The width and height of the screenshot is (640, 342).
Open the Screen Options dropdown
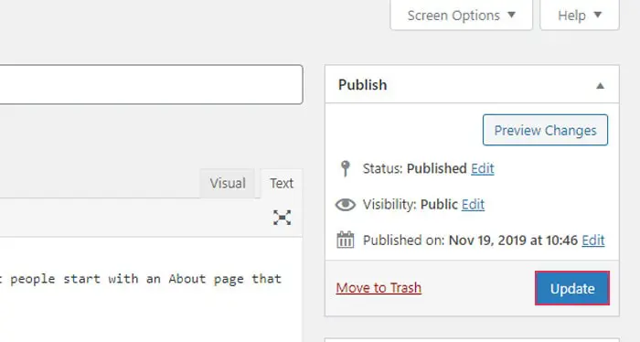(461, 16)
